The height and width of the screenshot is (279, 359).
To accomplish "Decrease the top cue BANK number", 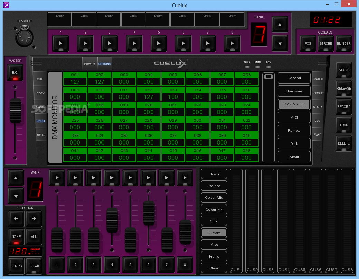I will 280,43.
